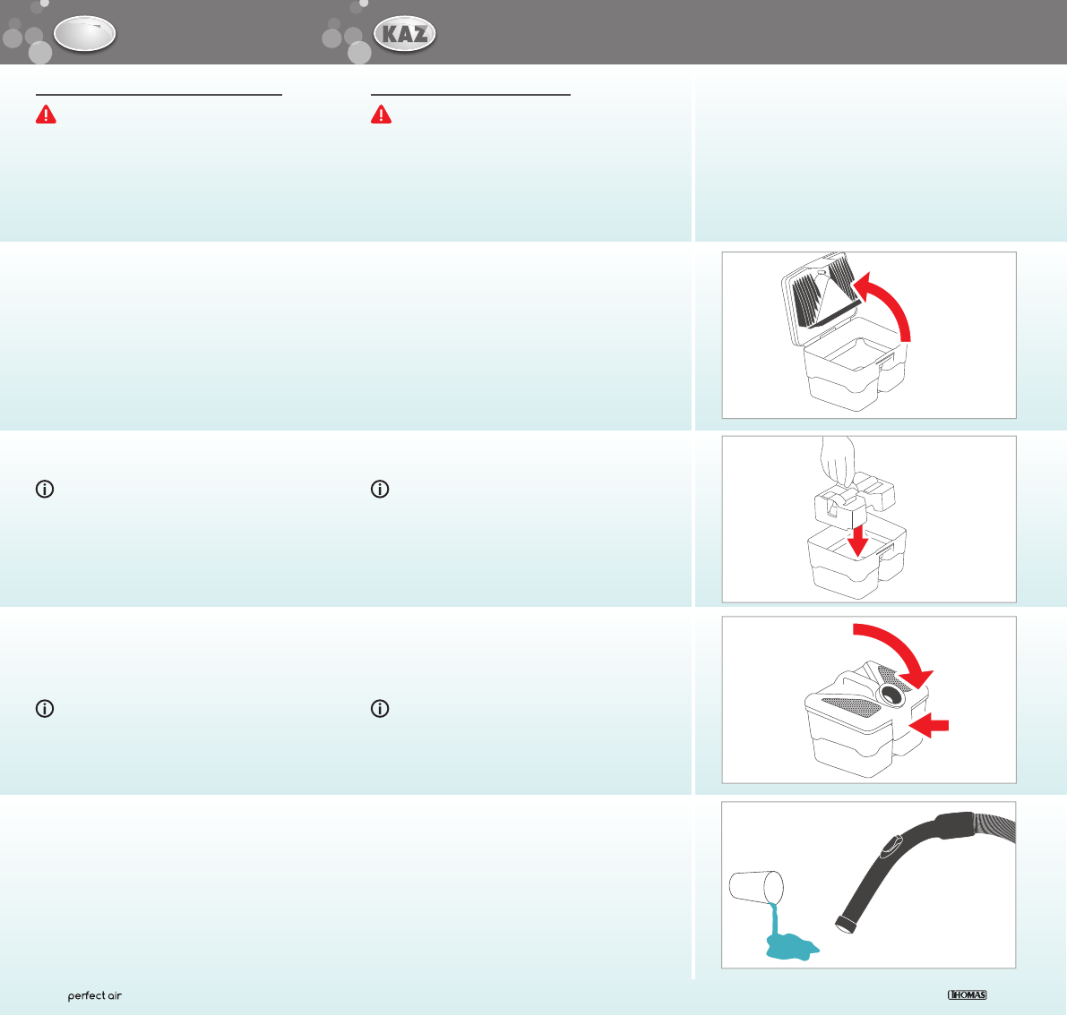
Task: Click the curved red arrow beside open lid
Action: pos(889,304)
